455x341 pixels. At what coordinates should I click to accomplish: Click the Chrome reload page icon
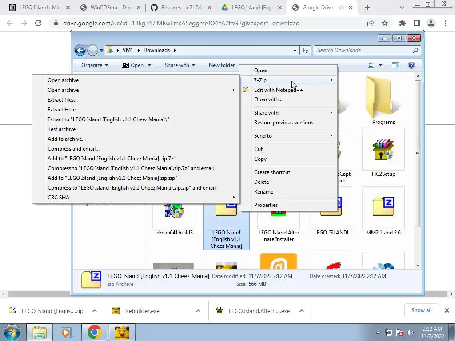(38, 23)
